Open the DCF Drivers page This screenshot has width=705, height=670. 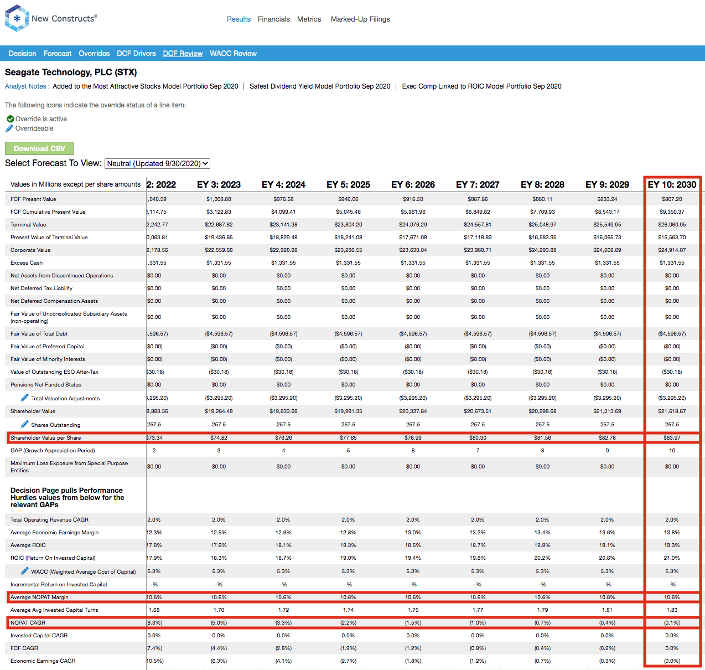coord(136,53)
